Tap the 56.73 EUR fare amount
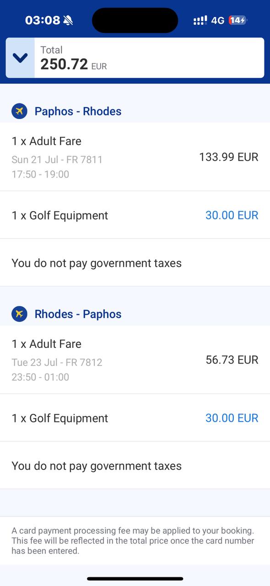The height and width of the screenshot is (586, 270). click(232, 360)
